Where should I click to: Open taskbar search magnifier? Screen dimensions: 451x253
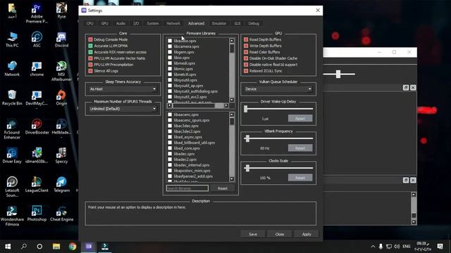click(24, 247)
